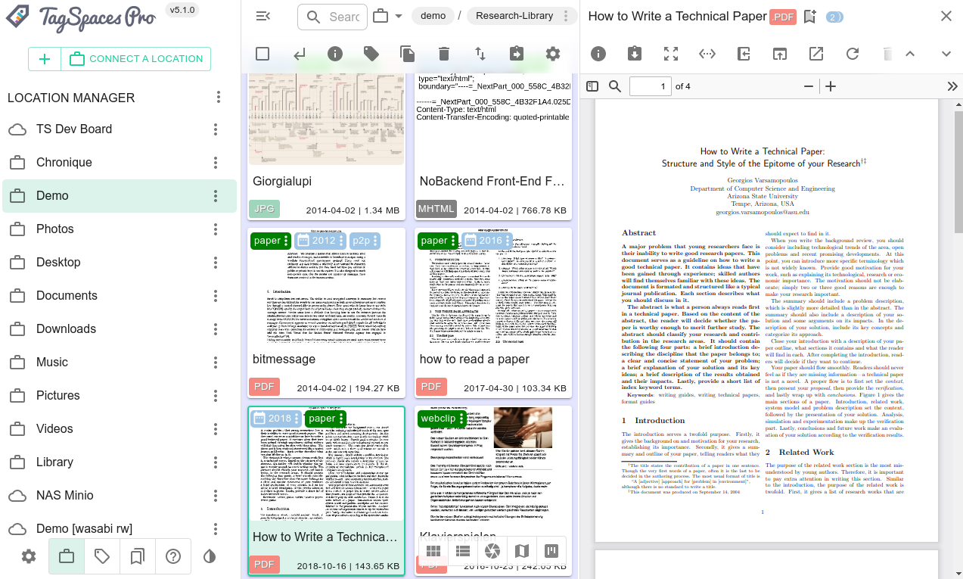Toggle PDF viewer sidebar
963x579 pixels.
coord(592,86)
